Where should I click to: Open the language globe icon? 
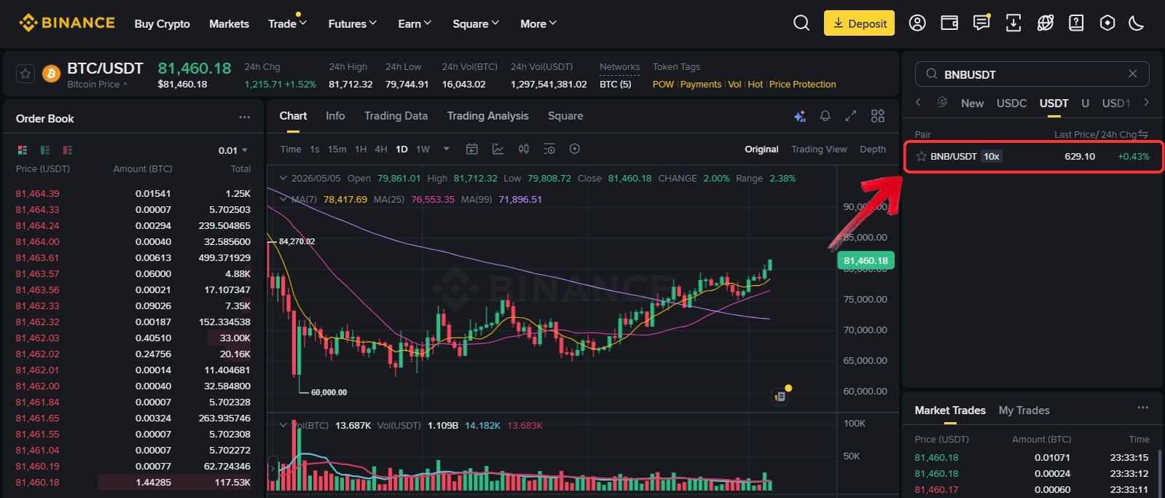click(x=1046, y=23)
